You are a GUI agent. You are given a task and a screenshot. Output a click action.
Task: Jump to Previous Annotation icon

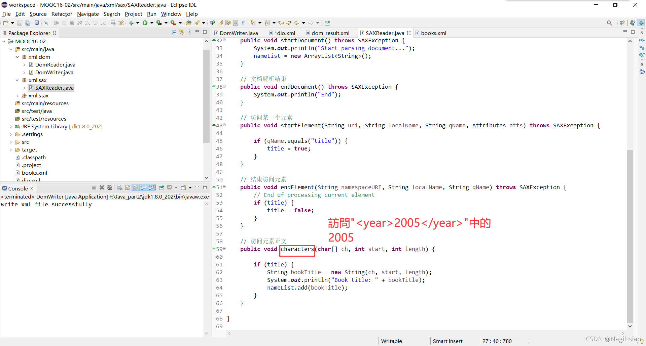pyautogui.click(x=267, y=23)
